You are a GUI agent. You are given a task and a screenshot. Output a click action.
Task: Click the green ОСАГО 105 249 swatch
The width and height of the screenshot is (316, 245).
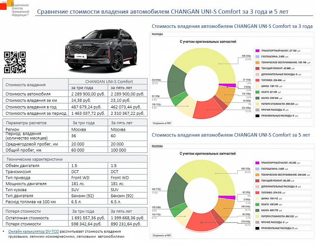point(257,204)
